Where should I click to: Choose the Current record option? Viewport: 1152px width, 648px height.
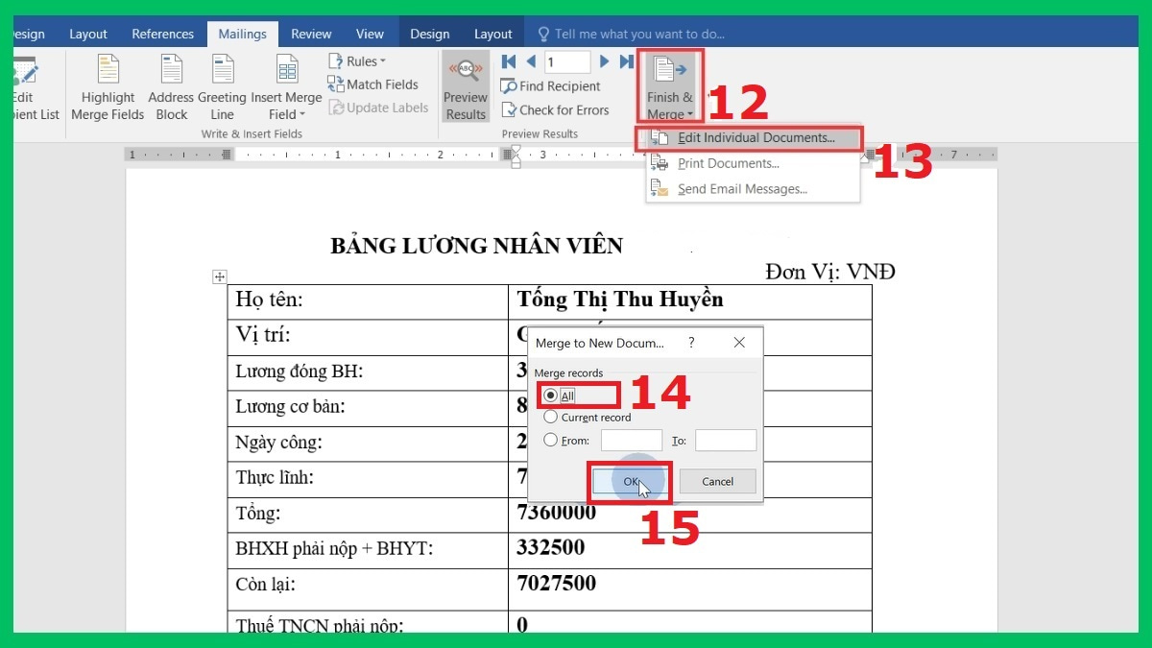(551, 417)
